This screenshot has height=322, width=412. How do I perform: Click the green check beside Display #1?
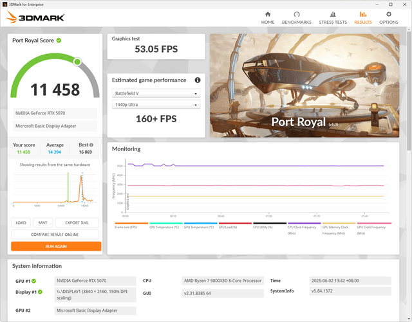point(40,292)
